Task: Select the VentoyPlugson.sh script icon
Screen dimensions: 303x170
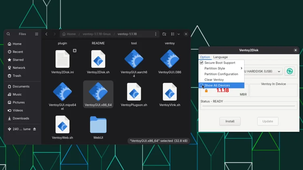Action: (x=134, y=92)
